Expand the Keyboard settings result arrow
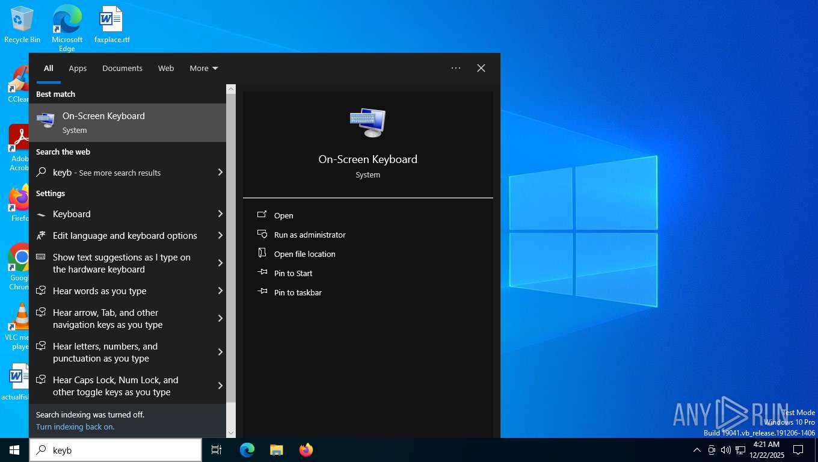Screen dimensions: 818x462 (220, 214)
